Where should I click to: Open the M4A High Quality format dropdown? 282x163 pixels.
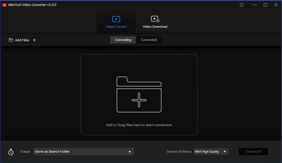coord(224,151)
